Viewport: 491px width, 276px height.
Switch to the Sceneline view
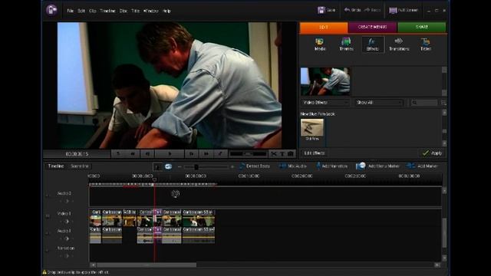pos(80,166)
